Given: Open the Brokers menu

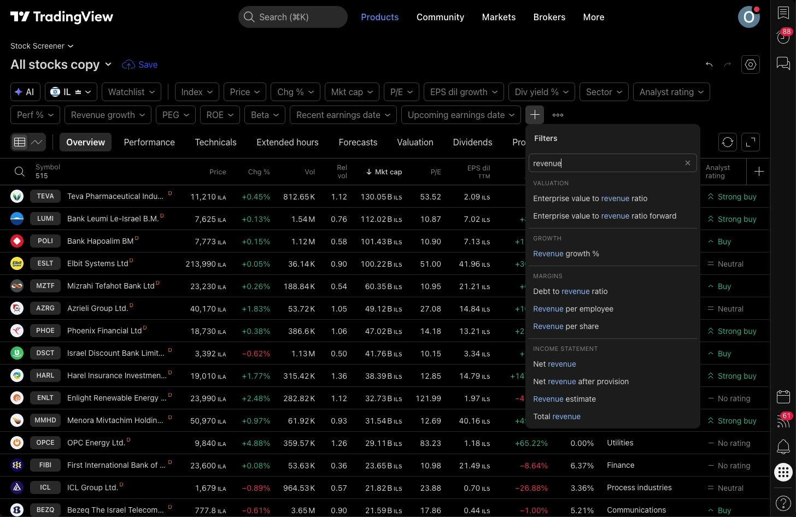Looking at the screenshot, I should click(x=549, y=17).
